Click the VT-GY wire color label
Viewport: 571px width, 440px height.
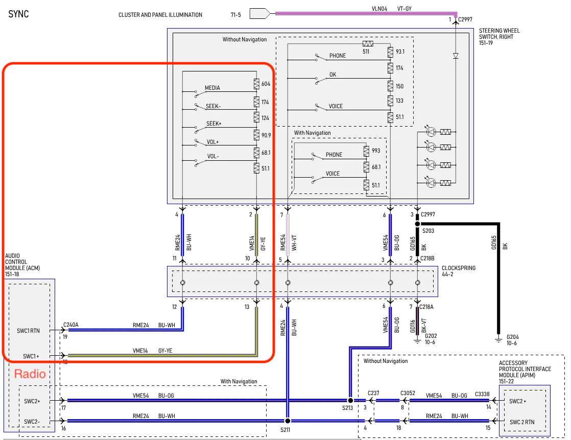(x=404, y=9)
